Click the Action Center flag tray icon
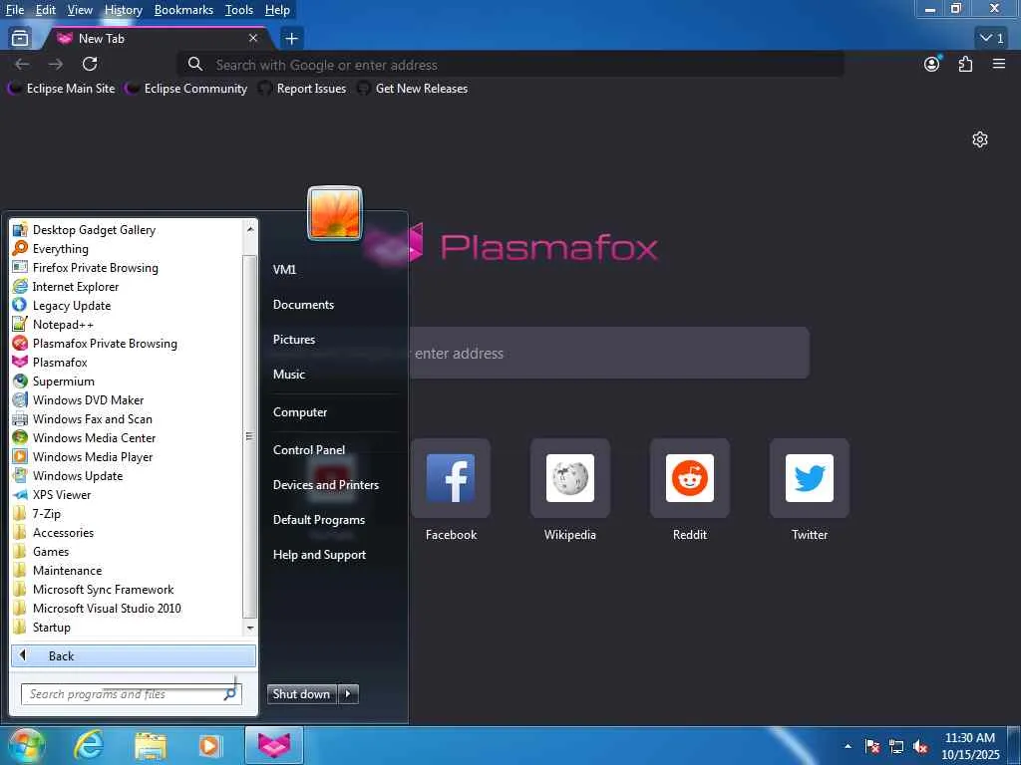The image size is (1021, 765). coord(872,747)
